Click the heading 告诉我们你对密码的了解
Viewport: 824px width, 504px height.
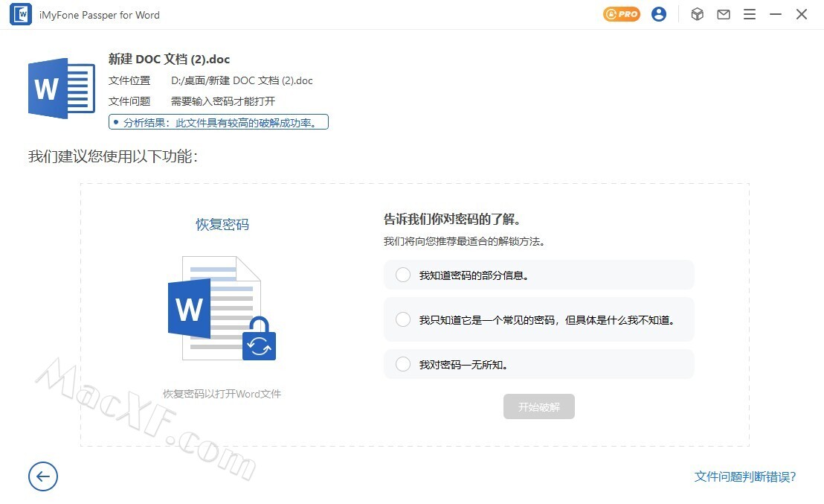pos(452,220)
